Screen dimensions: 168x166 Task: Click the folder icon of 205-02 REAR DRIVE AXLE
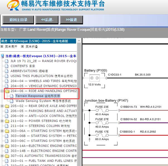click(x=7, y=106)
